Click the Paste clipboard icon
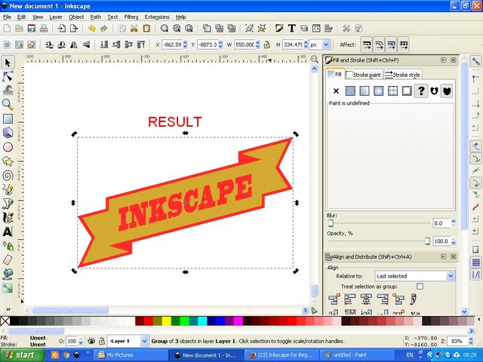The width and height of the screenshot is (483, 362). pos(146,29)
